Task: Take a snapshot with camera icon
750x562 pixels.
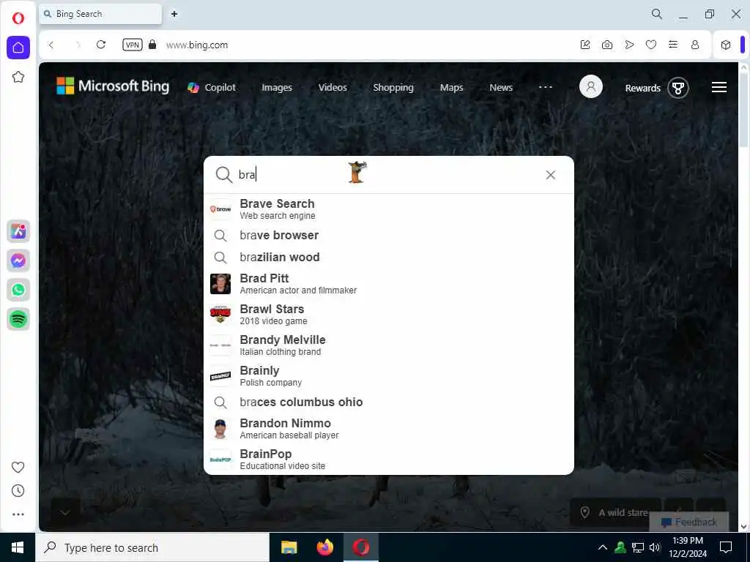Action: [607, 45]
